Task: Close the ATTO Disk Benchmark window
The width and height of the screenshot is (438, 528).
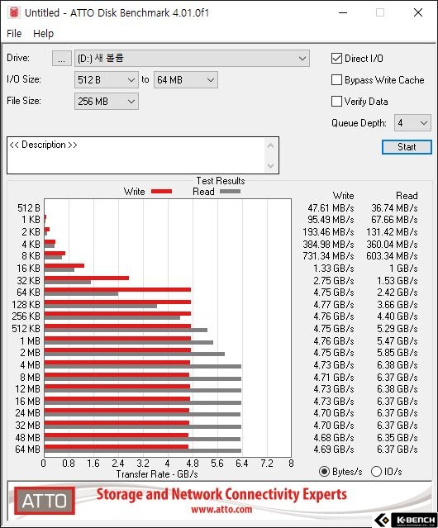Action: (418, 12)
